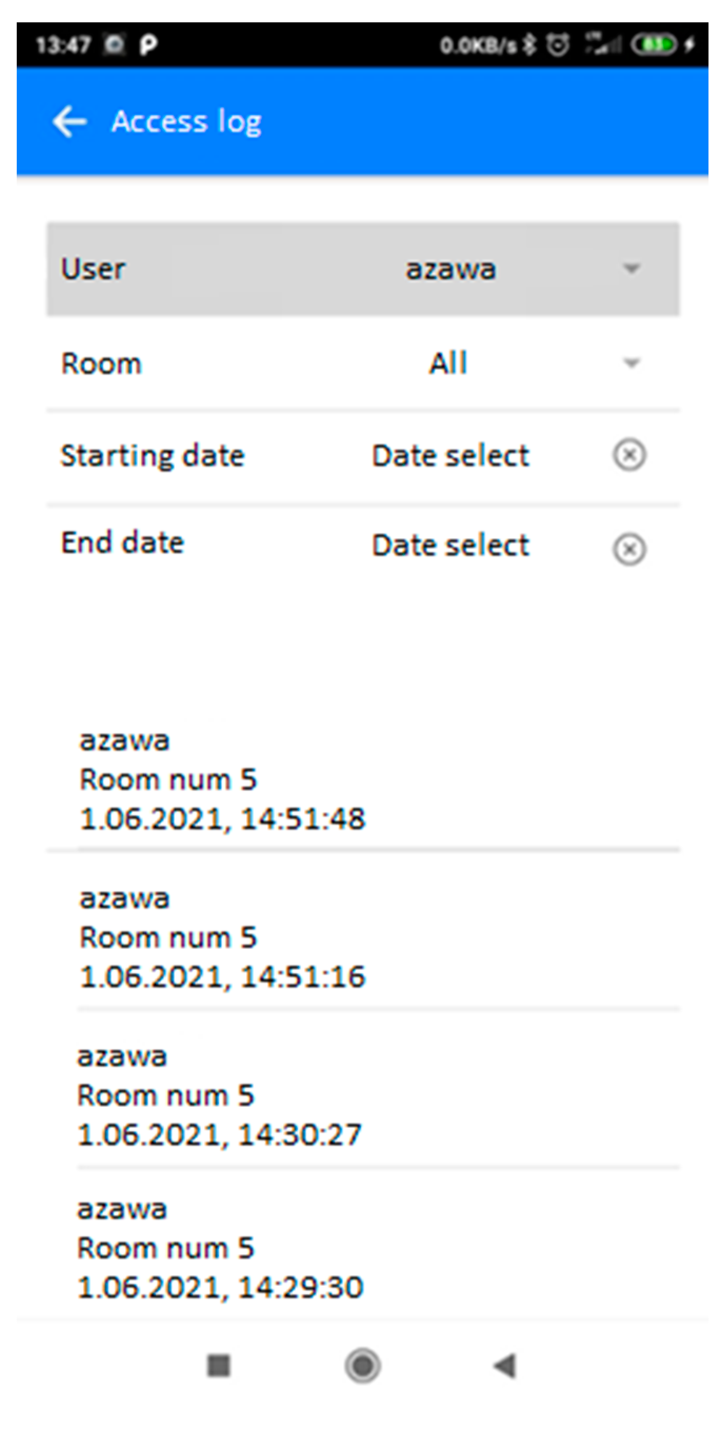Open log entry from 14:51:16
The height and width of the screenshot is (1430, 722).
point(222,937)
